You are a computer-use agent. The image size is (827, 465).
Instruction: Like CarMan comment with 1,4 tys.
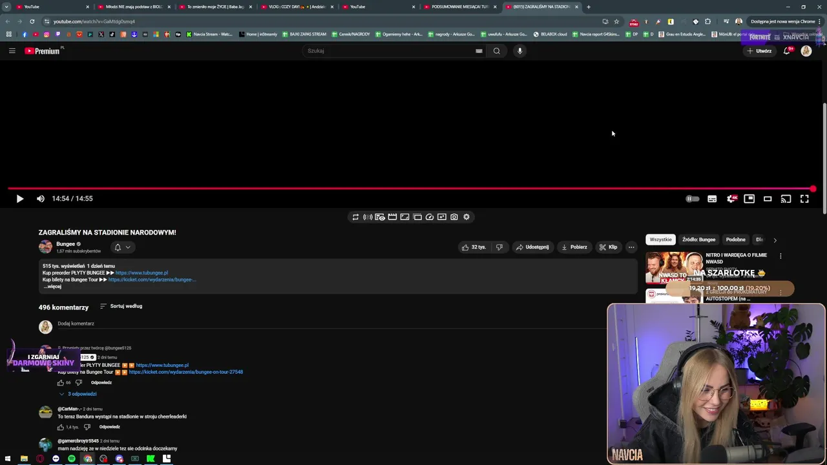point(61,428)
